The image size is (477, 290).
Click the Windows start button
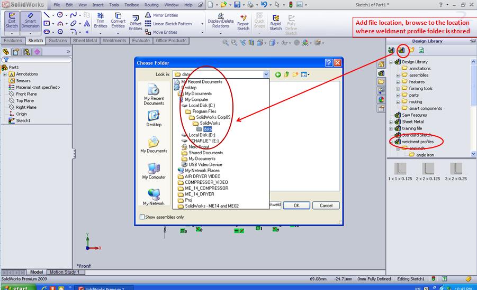point(17,287)
